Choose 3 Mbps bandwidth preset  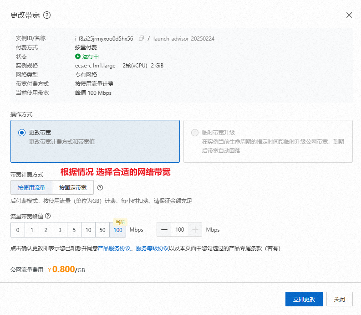(x=60, y=230)
